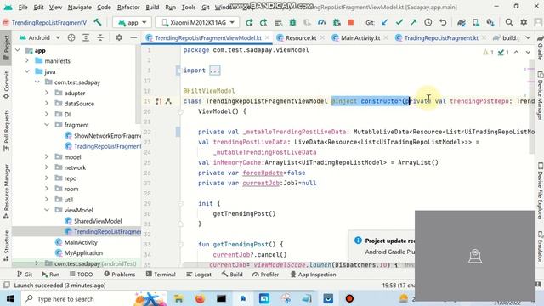The image size is (544, 306).
Task: Click Windows Start button
Action: point(10,298)
